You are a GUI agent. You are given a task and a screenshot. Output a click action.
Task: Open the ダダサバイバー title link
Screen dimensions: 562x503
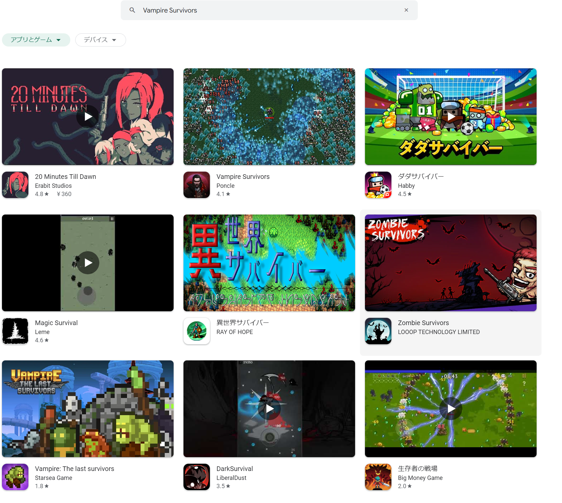[x=421, y=177]
